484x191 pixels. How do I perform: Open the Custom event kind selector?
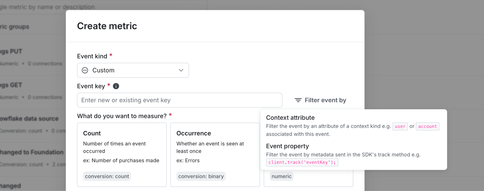point(133,70)
